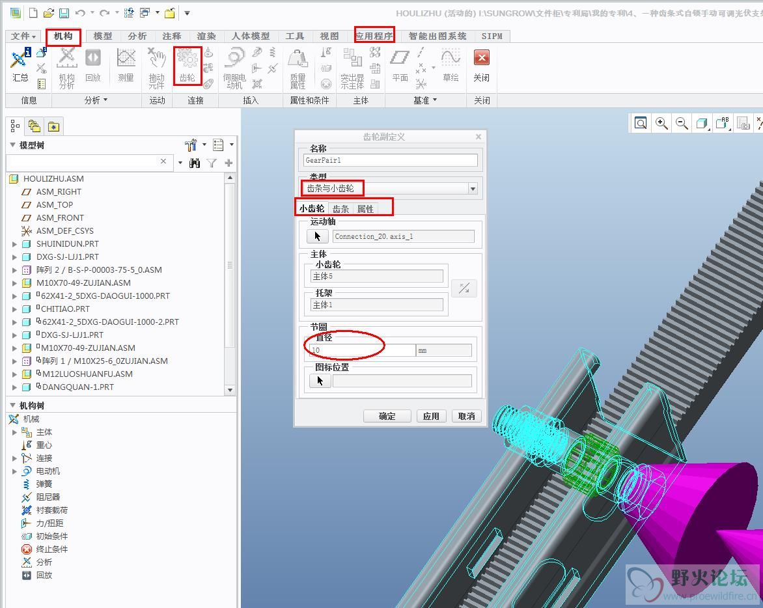The image size is (763, 608).
Task: Click the redo arrow icon
Action: (x=104, y=12)
